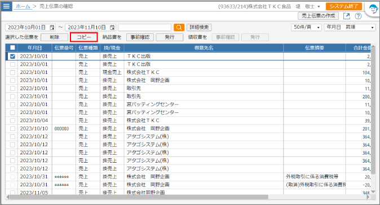Click the vertical scrollbar down arrow

click(373, 192)
